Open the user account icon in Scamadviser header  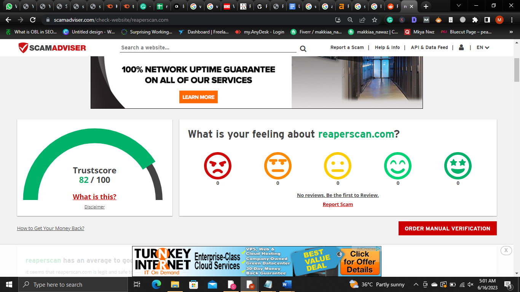(x=461, y=48)
